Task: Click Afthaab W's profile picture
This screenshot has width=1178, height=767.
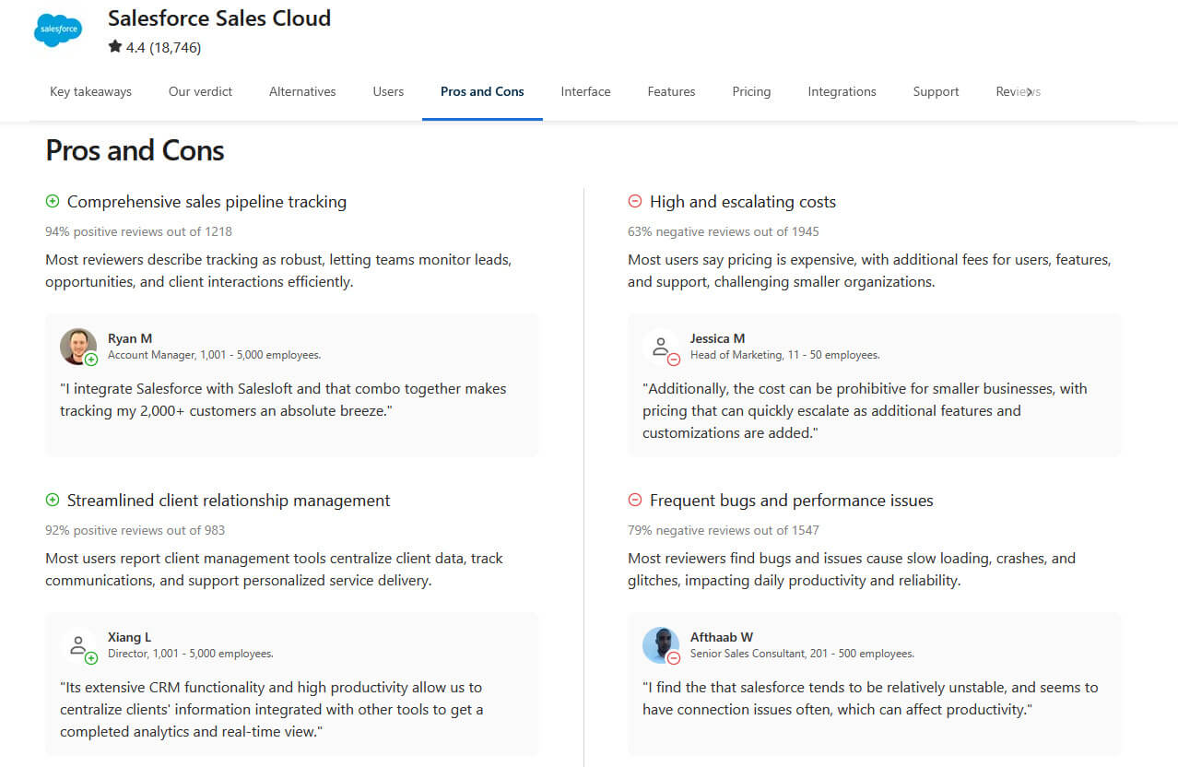Action: pos(661,645)
